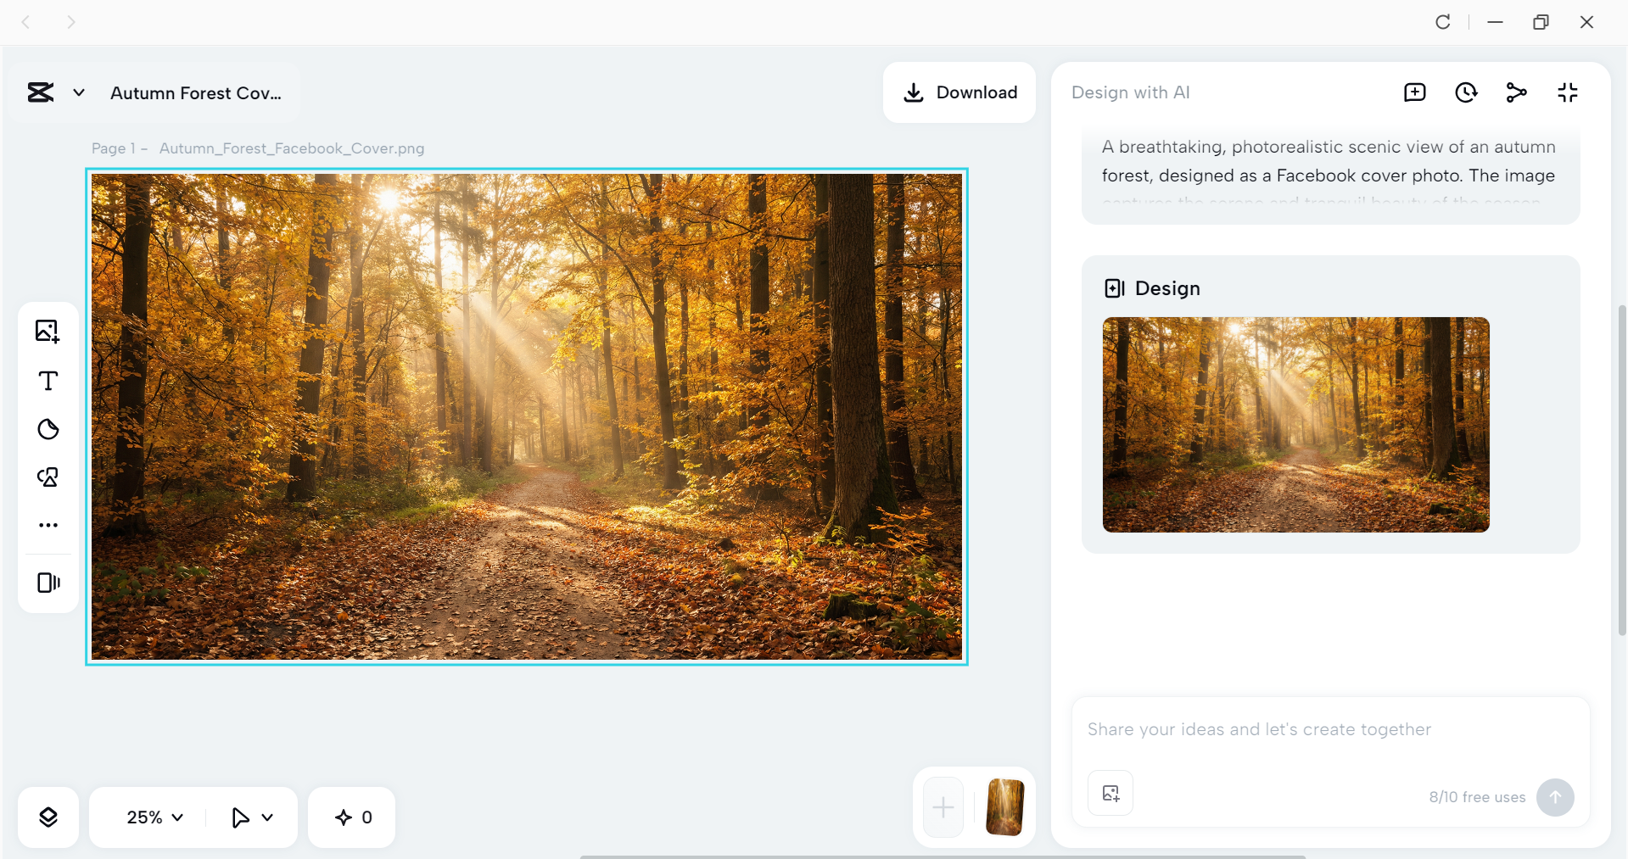View chat history in Design with AI panel
The image size is (1628, 859).
(x=1466, y=92)
